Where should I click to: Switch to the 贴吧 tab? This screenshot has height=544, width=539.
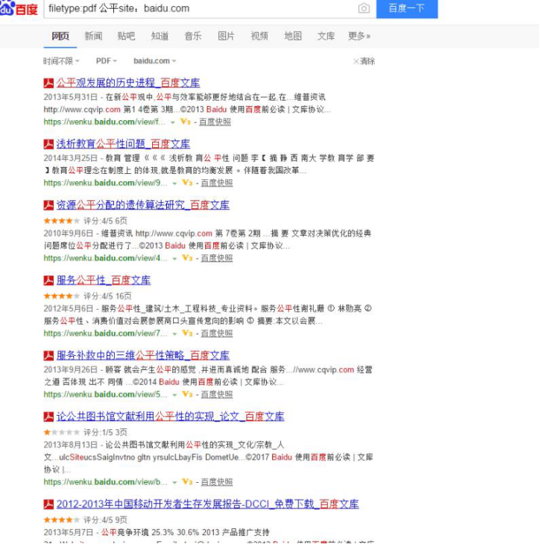coord(126,36)
